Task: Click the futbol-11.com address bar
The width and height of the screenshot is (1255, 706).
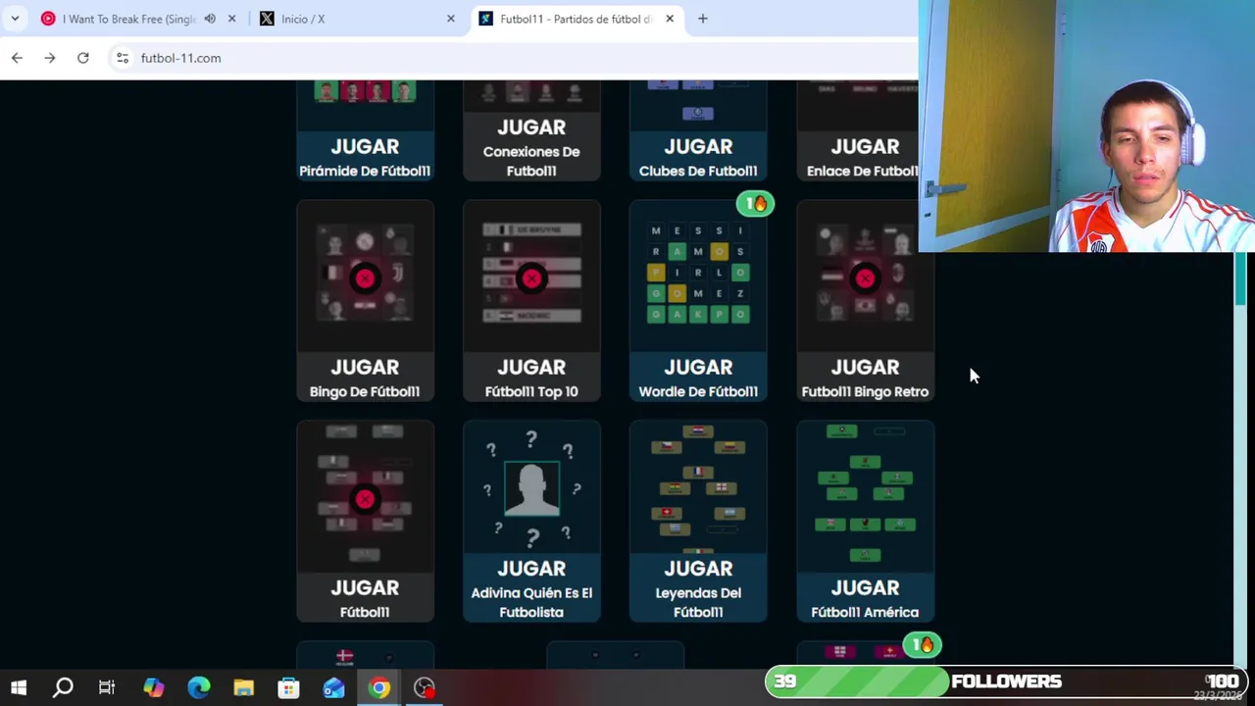Action: (x=510, y=58)
